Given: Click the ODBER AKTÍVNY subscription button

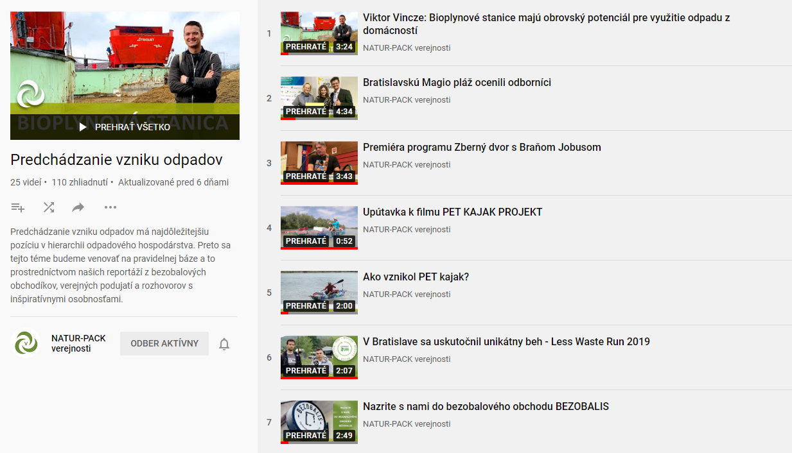Looking at the screenshot, I should (164, 343).
